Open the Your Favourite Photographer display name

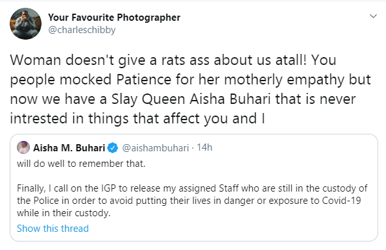pyautogui.click(x=114, y=18)
